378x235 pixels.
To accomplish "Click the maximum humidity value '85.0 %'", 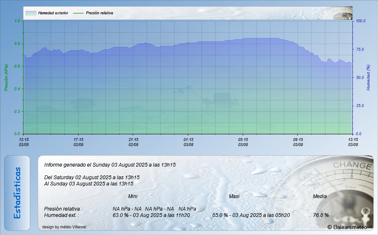I will [x=220, y=215].
